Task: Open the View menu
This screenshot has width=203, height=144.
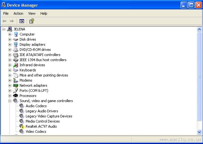Action: tap(32, 13)
